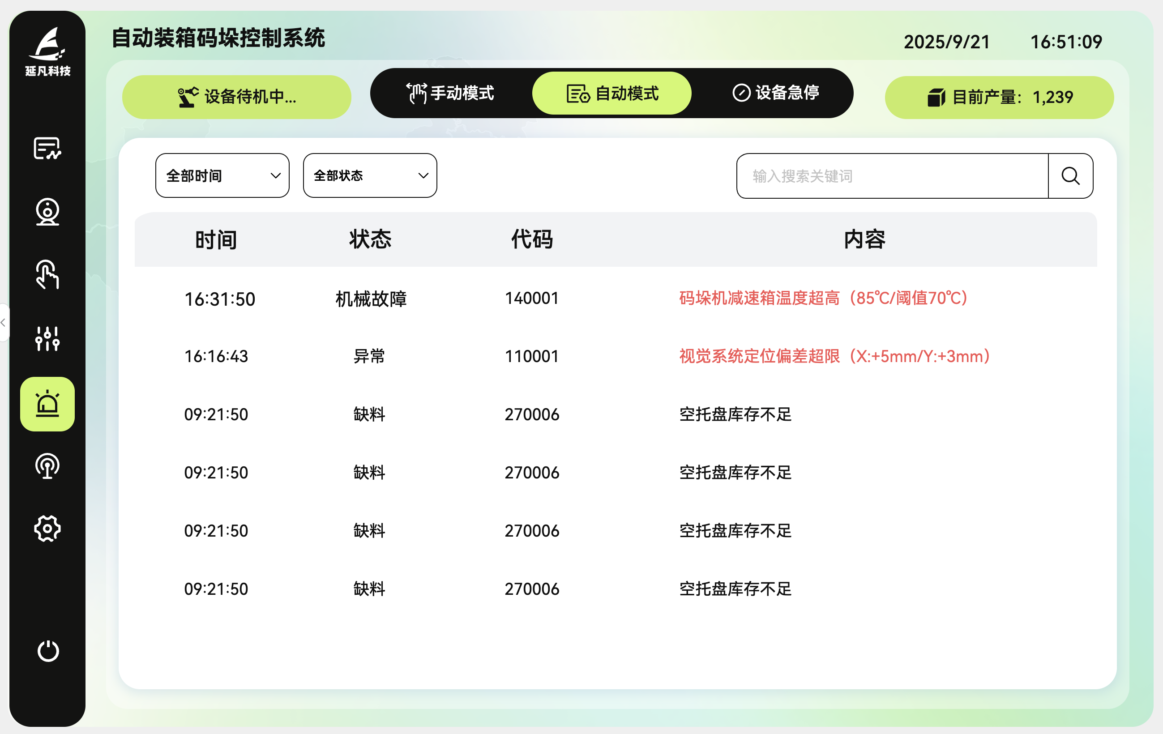This screenshot has width=1163, height=734.
Task: Switch to 自动模式 auto mode
Action: (611, 93)
